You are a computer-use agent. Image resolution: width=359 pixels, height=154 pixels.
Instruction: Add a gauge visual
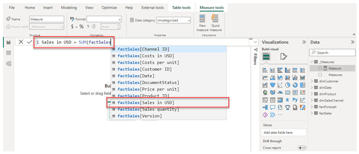[x=280, y=92]
